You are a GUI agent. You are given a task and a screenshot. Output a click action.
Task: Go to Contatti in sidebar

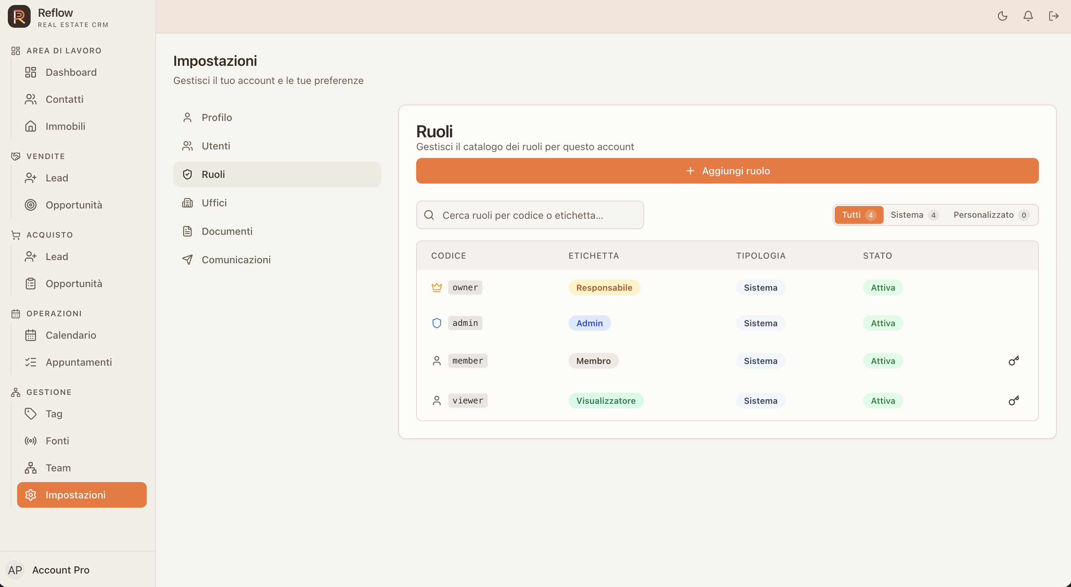coord(82,99)
